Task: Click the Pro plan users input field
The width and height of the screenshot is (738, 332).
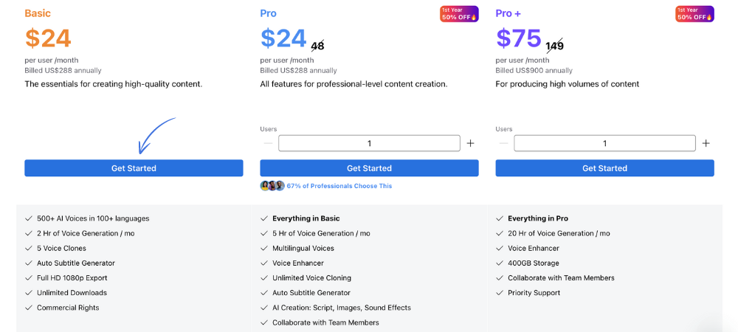Action: tap(369, 143)
